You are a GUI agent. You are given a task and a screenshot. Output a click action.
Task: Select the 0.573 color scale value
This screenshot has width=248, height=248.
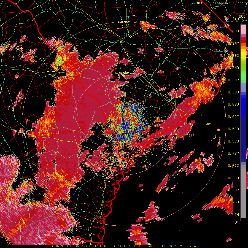(233, 129)
